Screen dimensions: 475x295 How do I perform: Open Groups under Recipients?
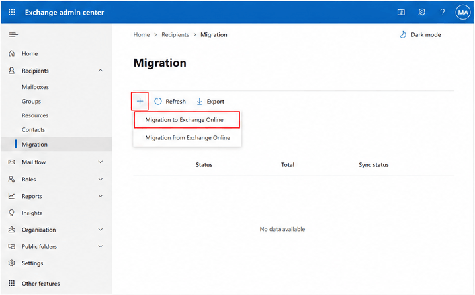[x=31, y=101]
